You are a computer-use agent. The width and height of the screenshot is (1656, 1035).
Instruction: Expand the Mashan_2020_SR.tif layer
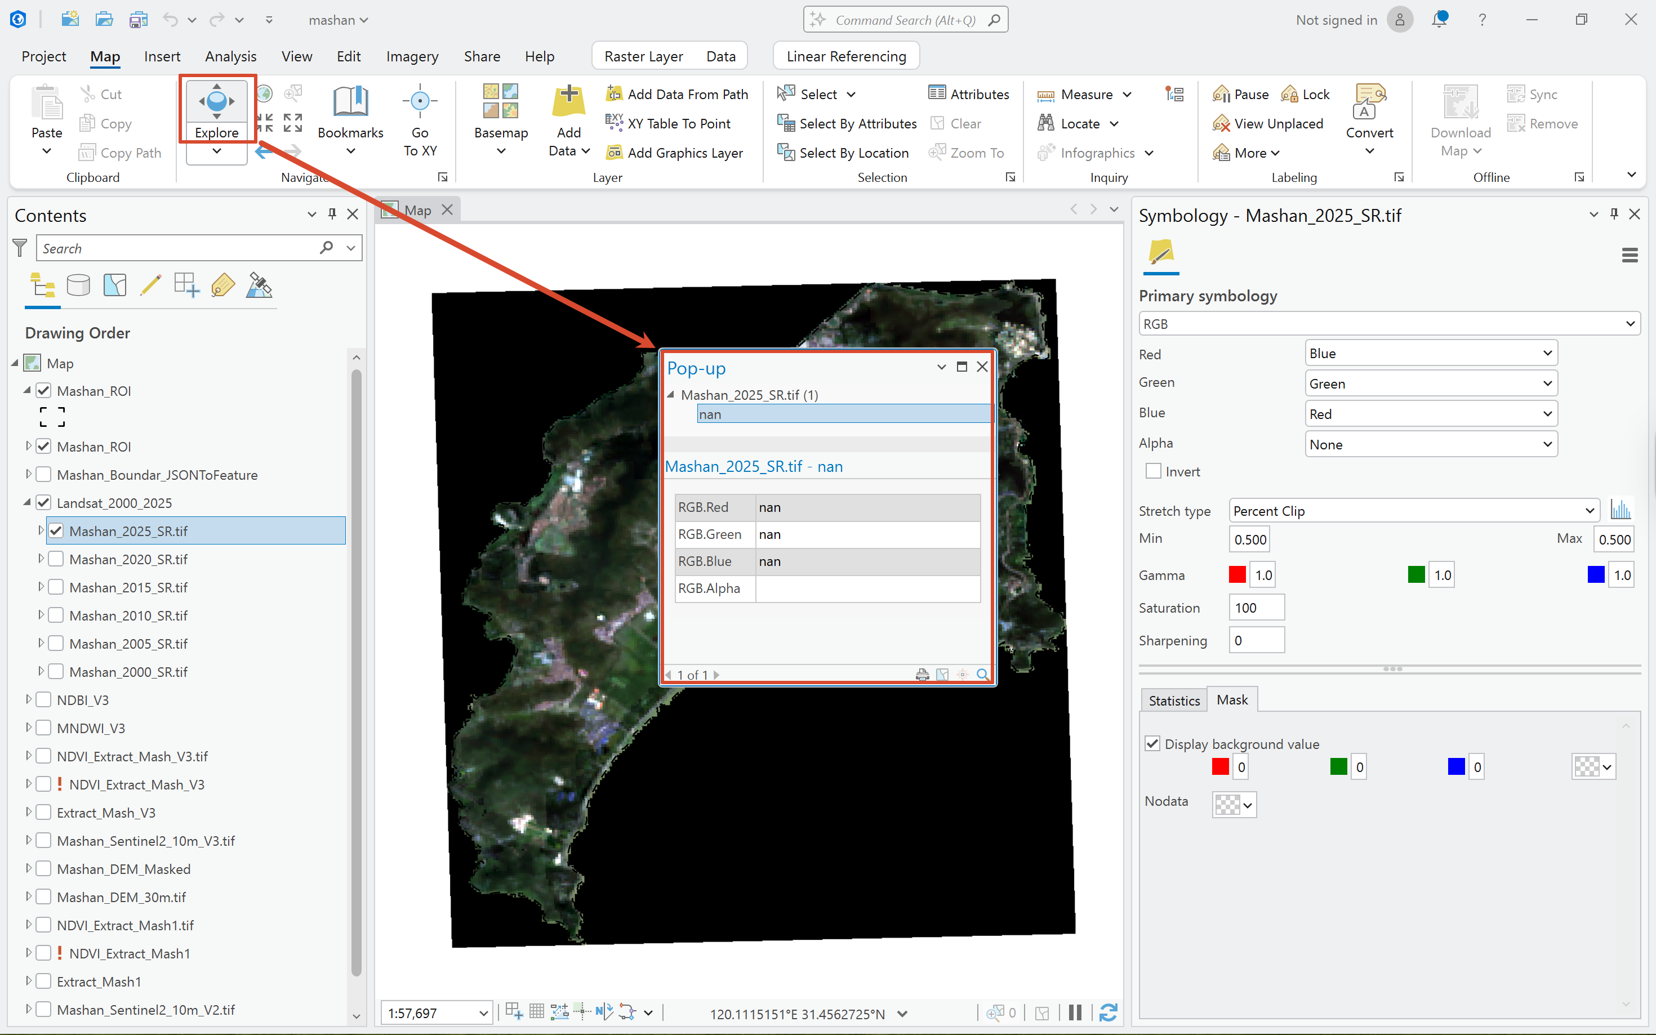pyautogui.click(x=41, y=559)
